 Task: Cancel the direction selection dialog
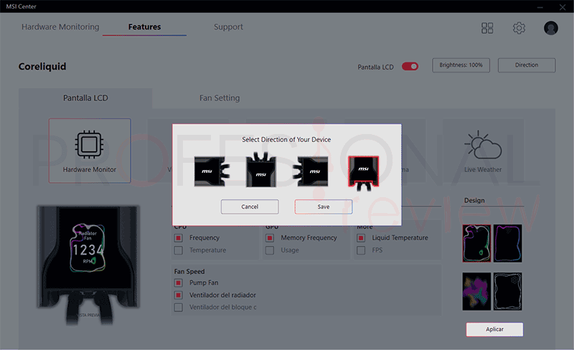click(x=250, y=207)
